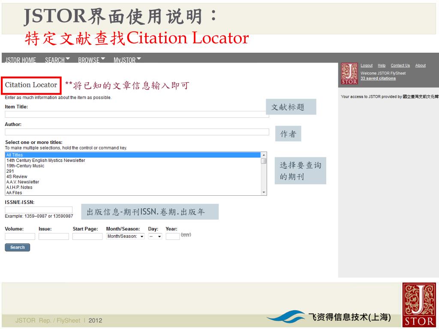Click into the Item Title field
The height and width of the screenshot is (329, 439).
[x=137, y=114]
